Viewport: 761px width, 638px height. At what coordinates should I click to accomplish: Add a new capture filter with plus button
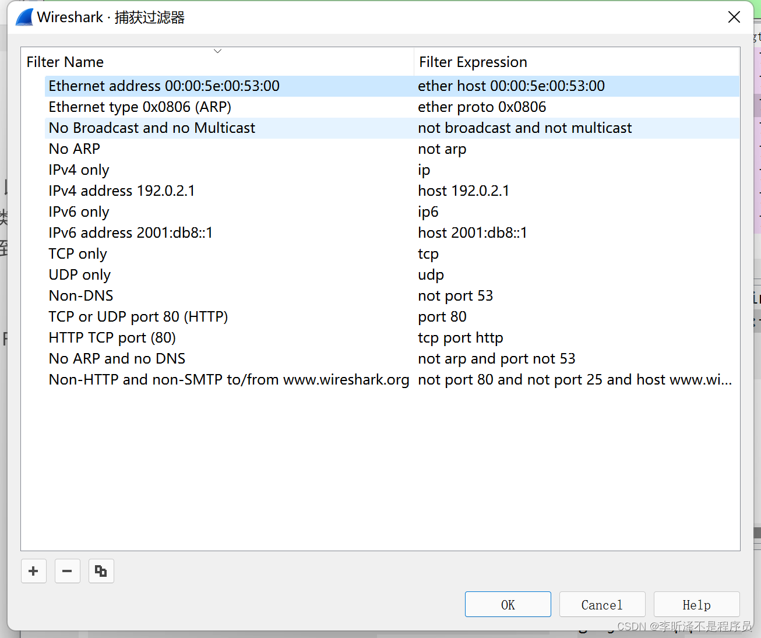click(34, 571)
